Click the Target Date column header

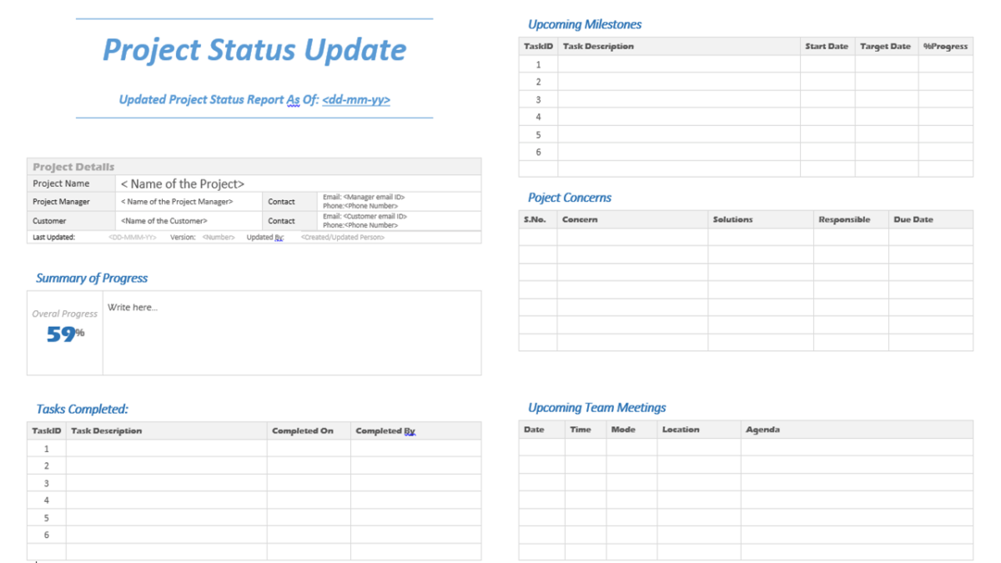click(x=885, y=46)
